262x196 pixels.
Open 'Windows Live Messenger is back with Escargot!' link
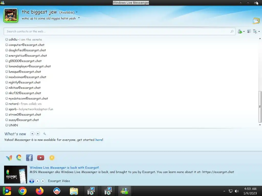pyautogui.click(x=64, y=167)
